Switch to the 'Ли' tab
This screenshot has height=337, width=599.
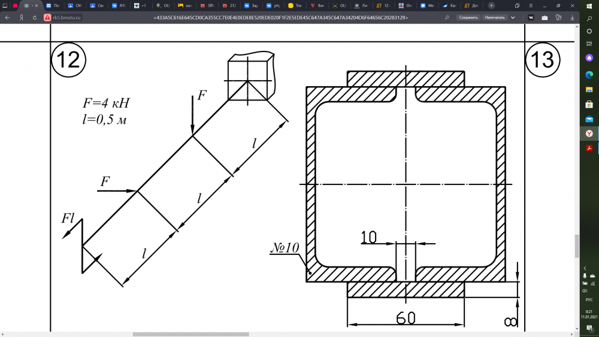(x=361, y=6)
